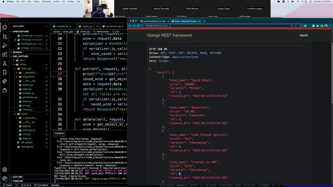Screen dimensions: 333x187
Task: Close the Wines Django REST framework tab
Action: pyautogui.click(x=199, y=21)
